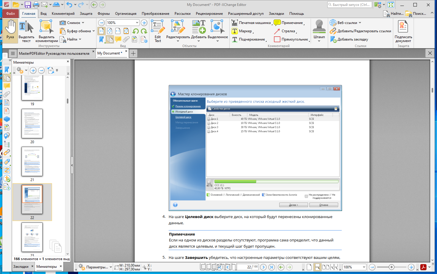
Task: Activate the Выделить текст tool
Action: [x=26, y=31]
